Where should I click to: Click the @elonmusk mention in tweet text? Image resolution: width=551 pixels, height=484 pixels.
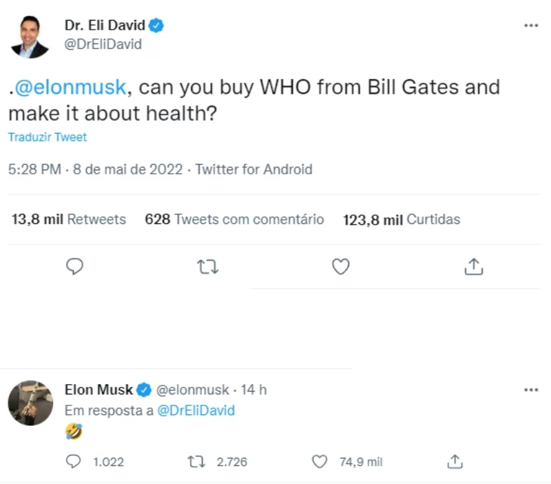69,88
